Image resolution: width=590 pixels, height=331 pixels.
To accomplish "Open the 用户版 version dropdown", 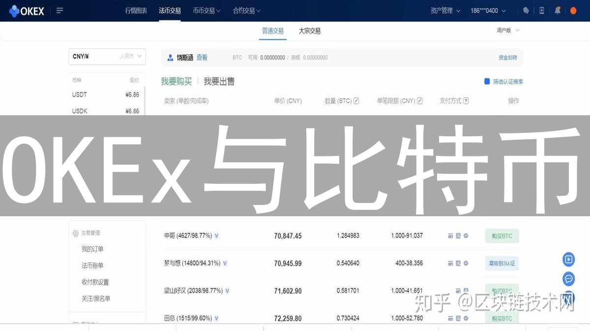I will pyautogui.click(x=508, y=30).
